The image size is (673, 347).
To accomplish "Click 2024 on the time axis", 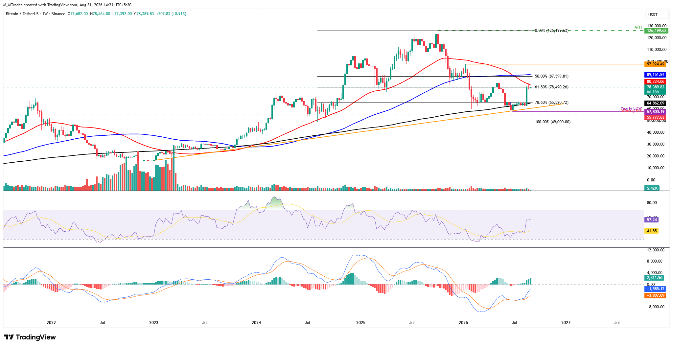I will (x=256, y=323).
